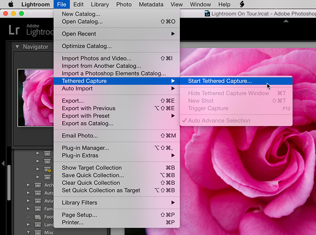Select the Land collection set icon
This screenshot has width=316, height=235.
[37, 224]
